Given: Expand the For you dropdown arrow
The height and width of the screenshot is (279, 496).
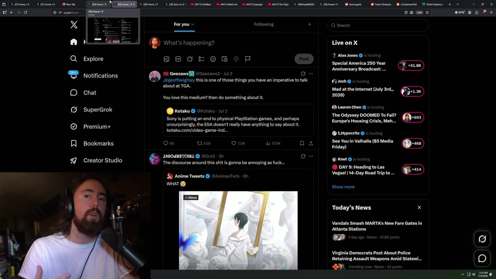Looking at the screenshot, I should pos(193,24).
